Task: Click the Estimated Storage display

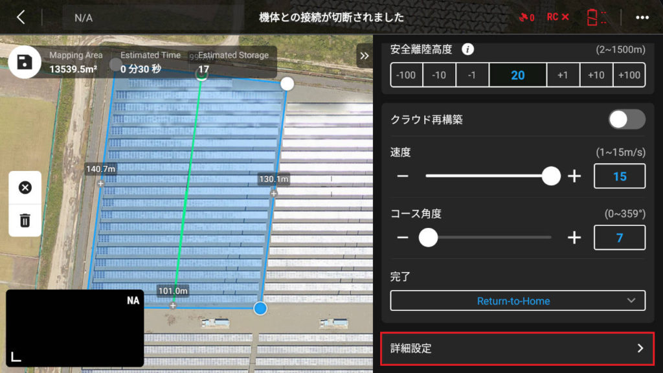Action: 233,62
